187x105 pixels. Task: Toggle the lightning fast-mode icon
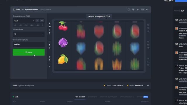coord(138,10)
